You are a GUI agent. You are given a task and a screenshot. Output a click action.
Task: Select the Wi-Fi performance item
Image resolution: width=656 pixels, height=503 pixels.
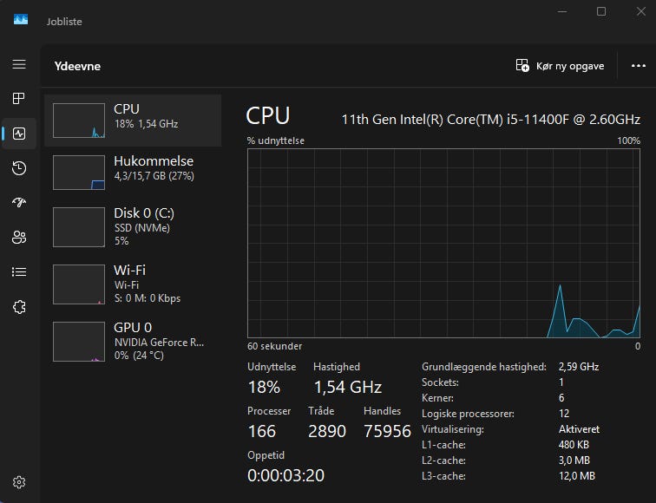click(x=133, y=283)
